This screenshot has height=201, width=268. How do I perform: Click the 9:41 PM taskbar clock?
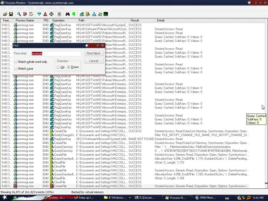(x=258, y=198)
